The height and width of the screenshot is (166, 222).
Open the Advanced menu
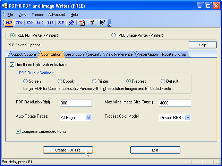[x=57, y=15]
